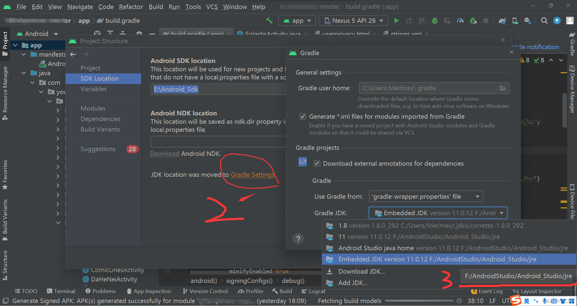
Task: Open the Build Variants side panel
Action: (5, 220)
